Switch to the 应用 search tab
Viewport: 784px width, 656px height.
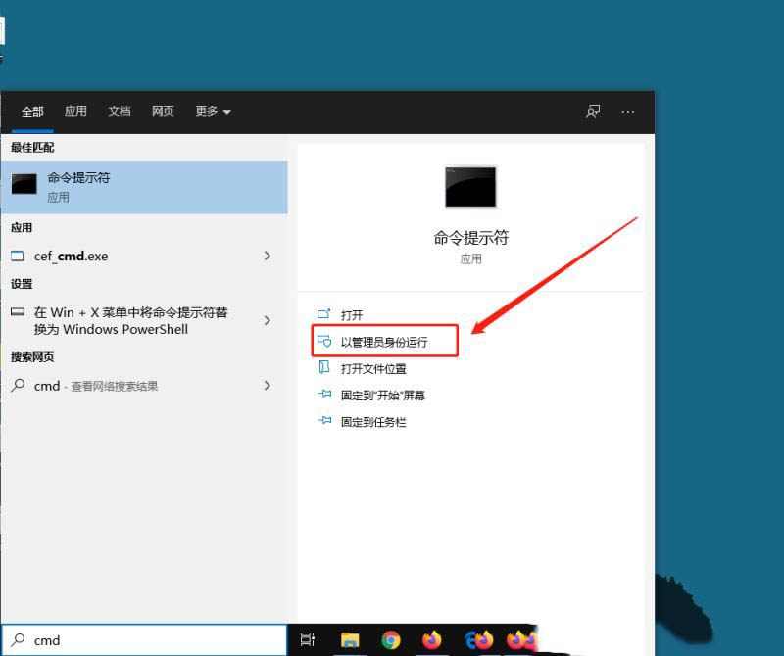point(75,111)
